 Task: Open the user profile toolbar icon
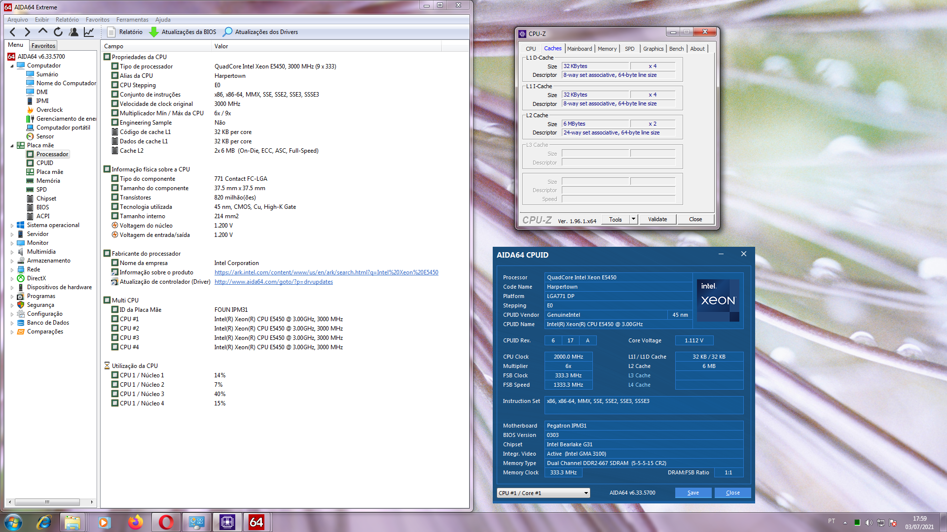tap(73, 32)
